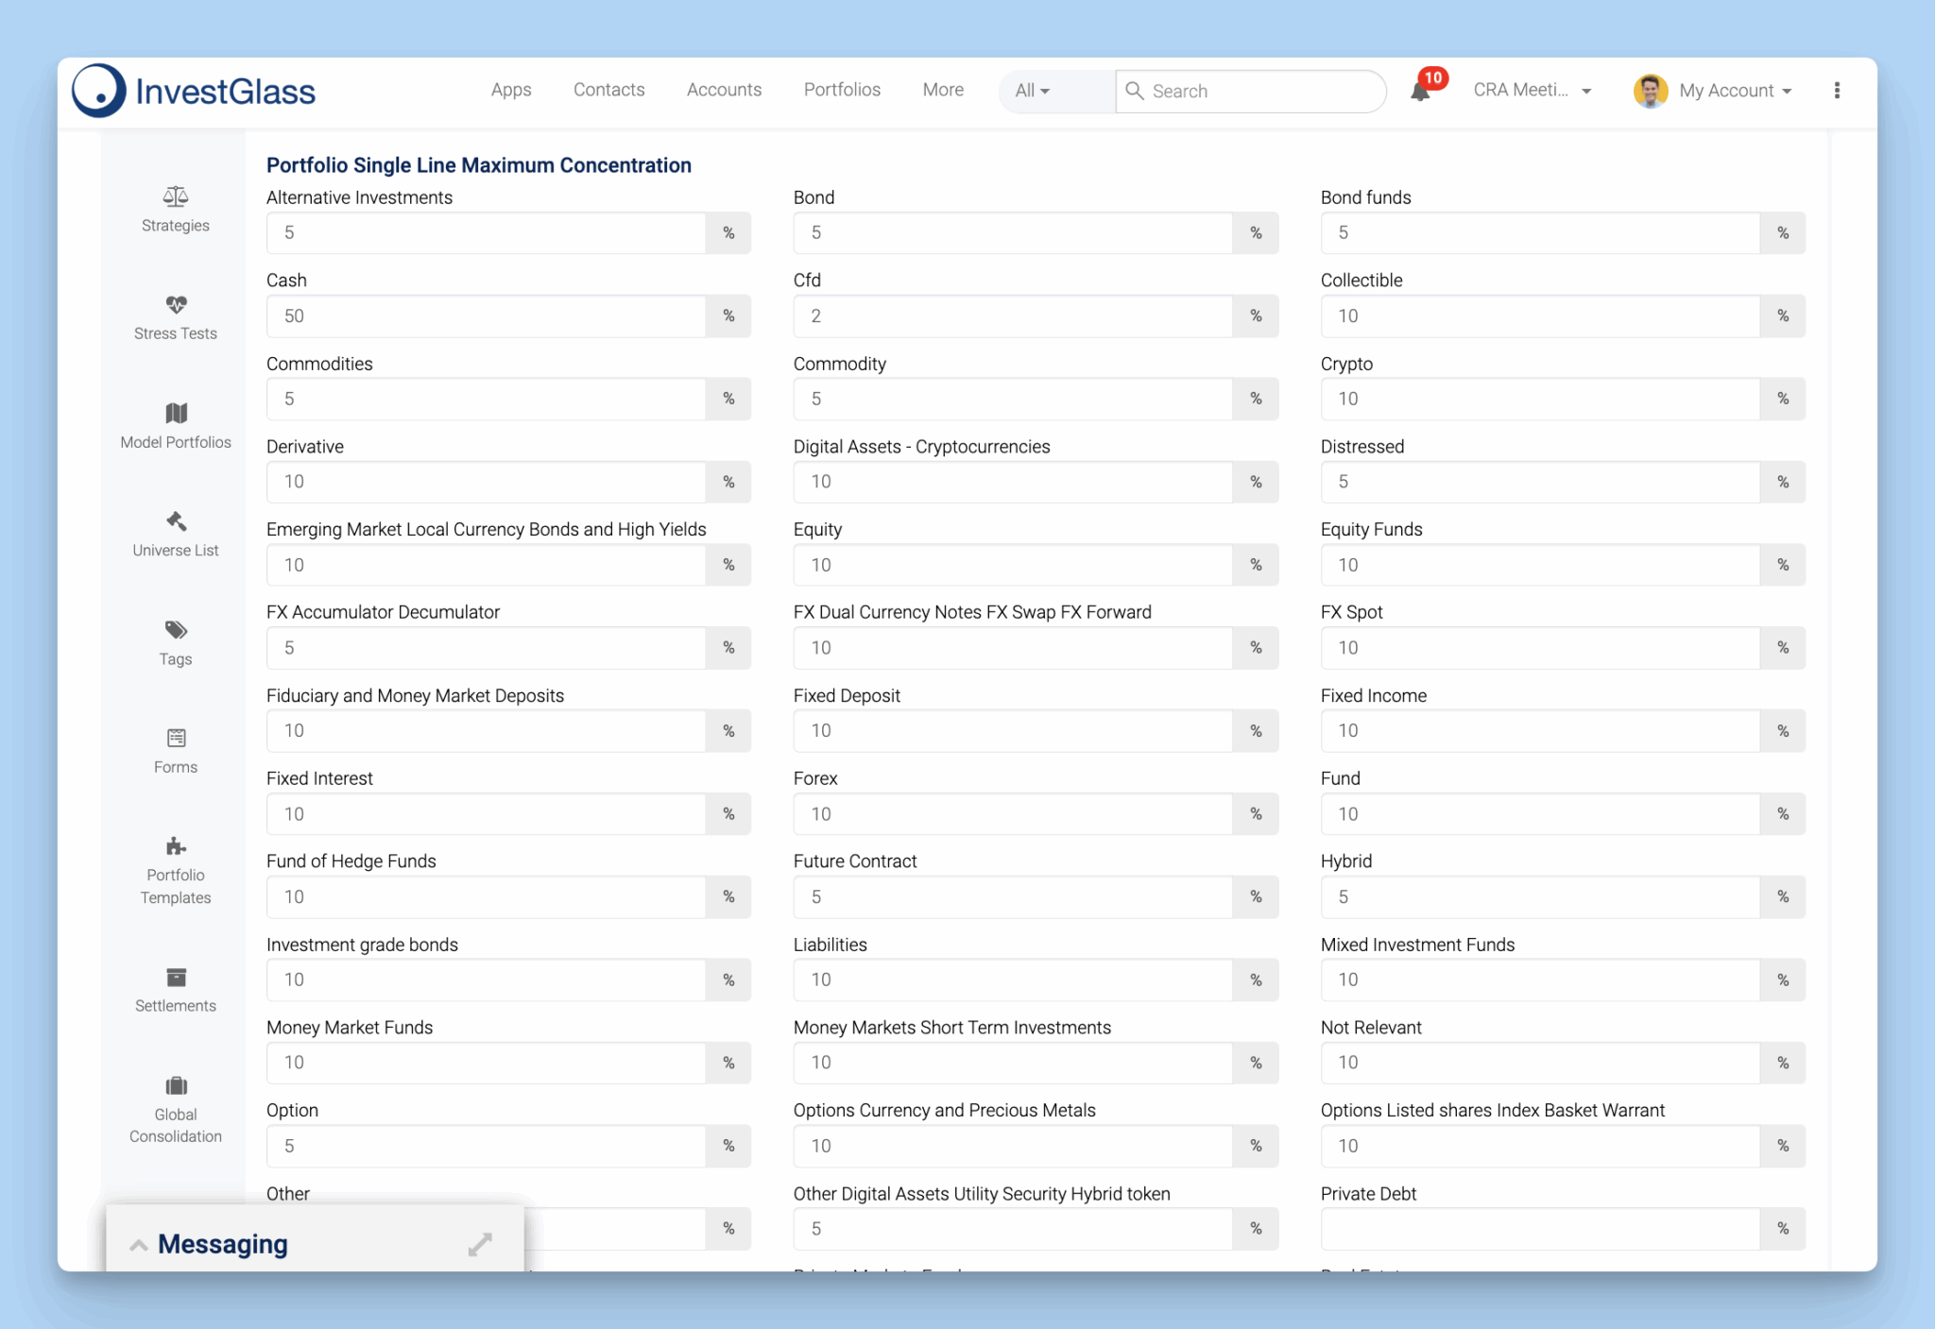The height and width of the screenshot is (1329, 1935).
Task: Click the notifications bell icon
Action: click(x=1419, y=92)
